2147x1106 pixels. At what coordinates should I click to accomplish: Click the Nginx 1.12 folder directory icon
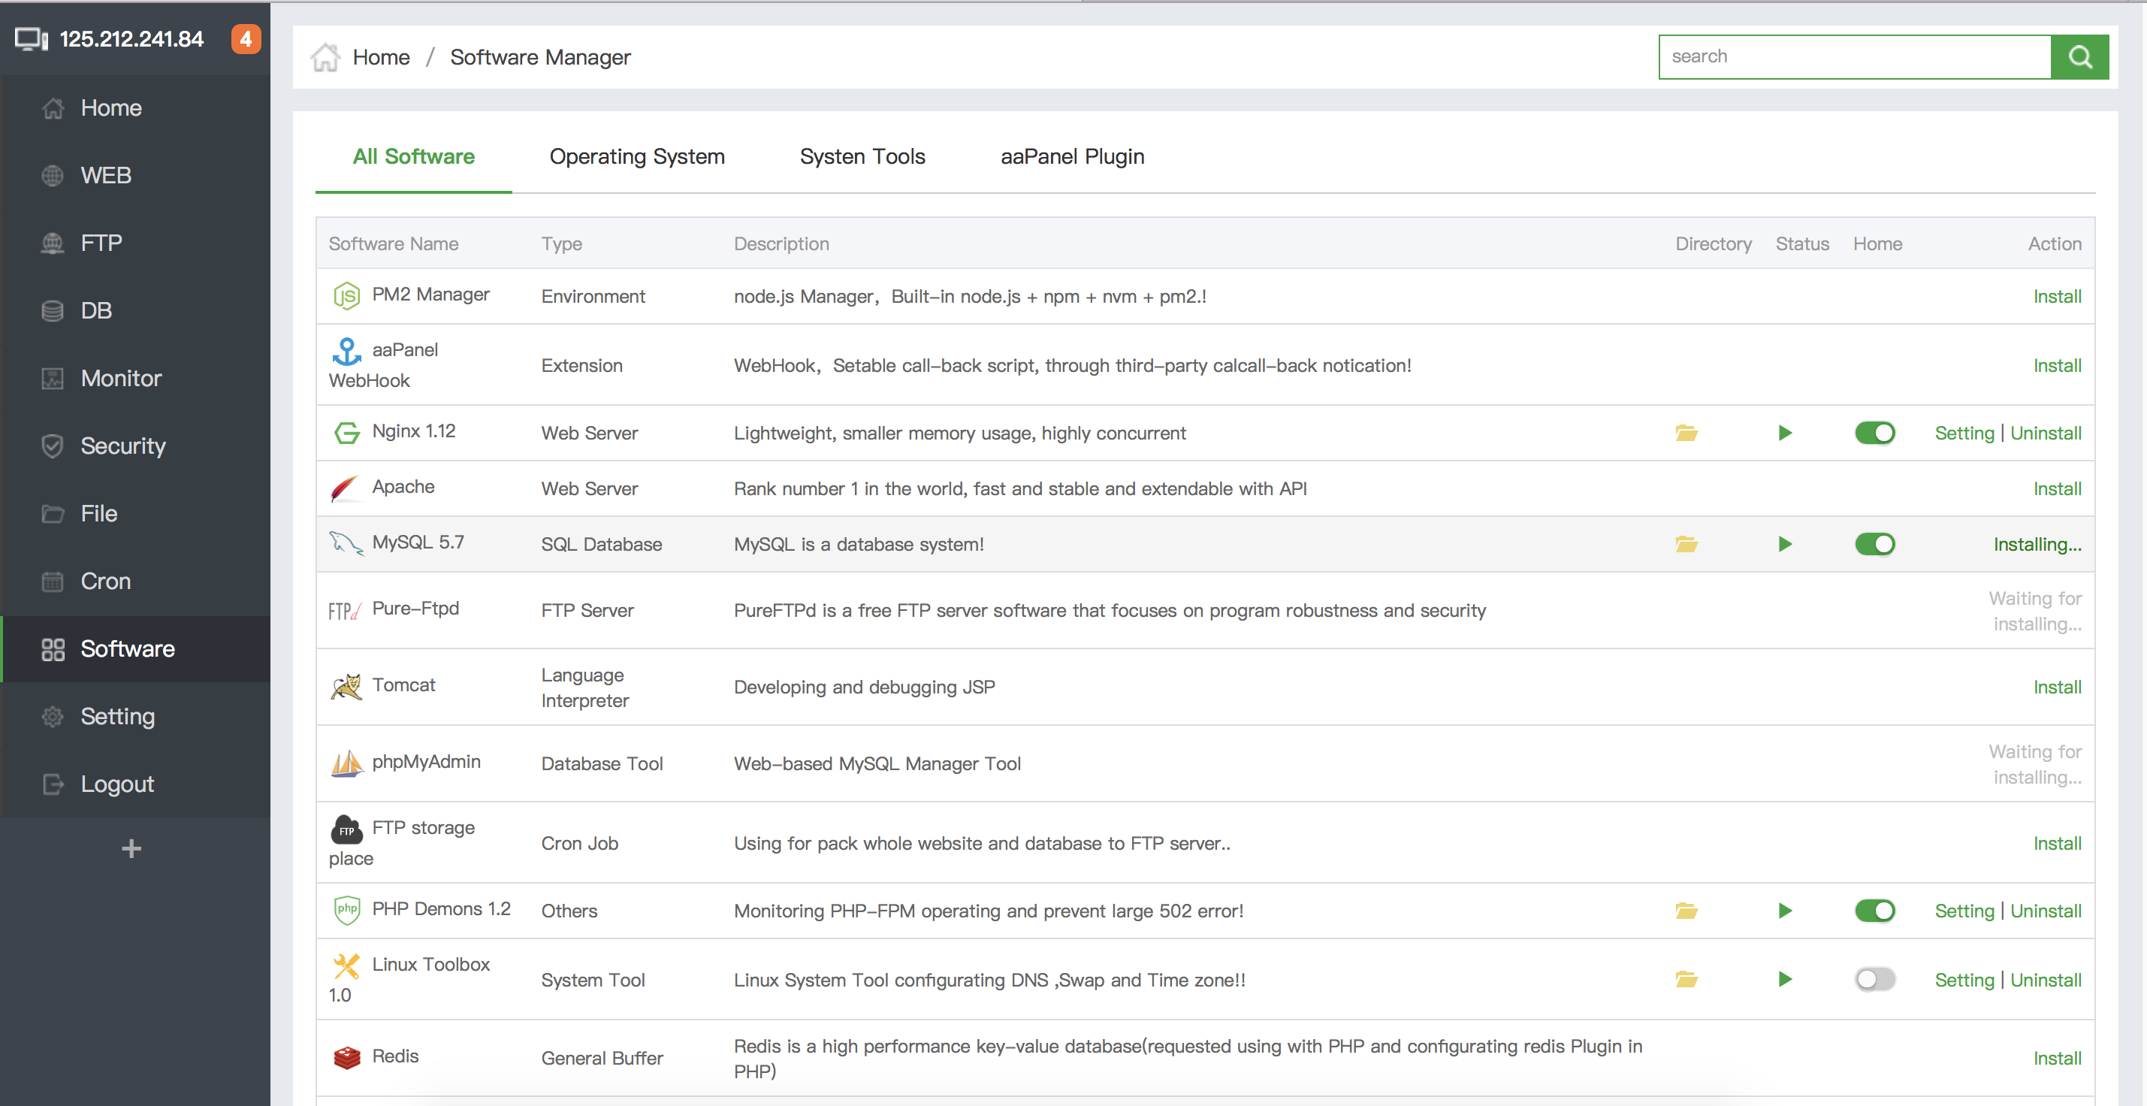1687,432
